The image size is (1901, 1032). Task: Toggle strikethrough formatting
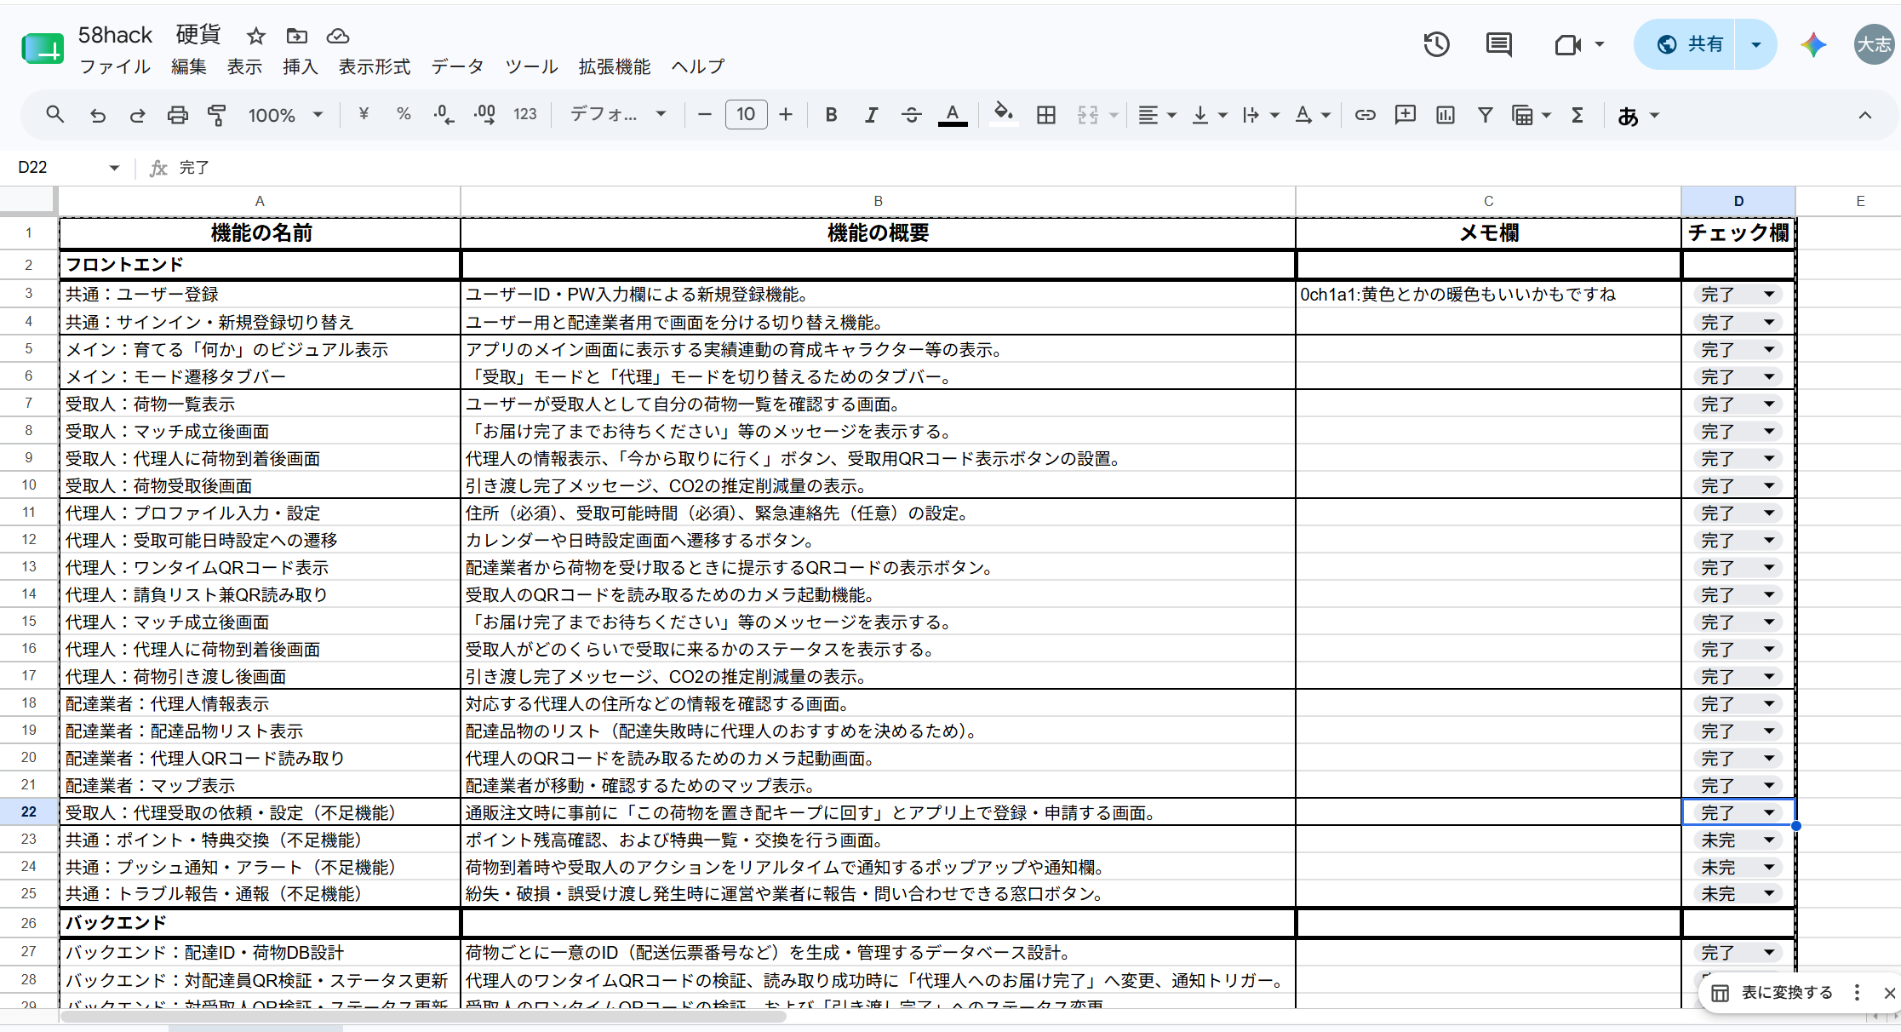pyautogui.click(x=911, y=115)
